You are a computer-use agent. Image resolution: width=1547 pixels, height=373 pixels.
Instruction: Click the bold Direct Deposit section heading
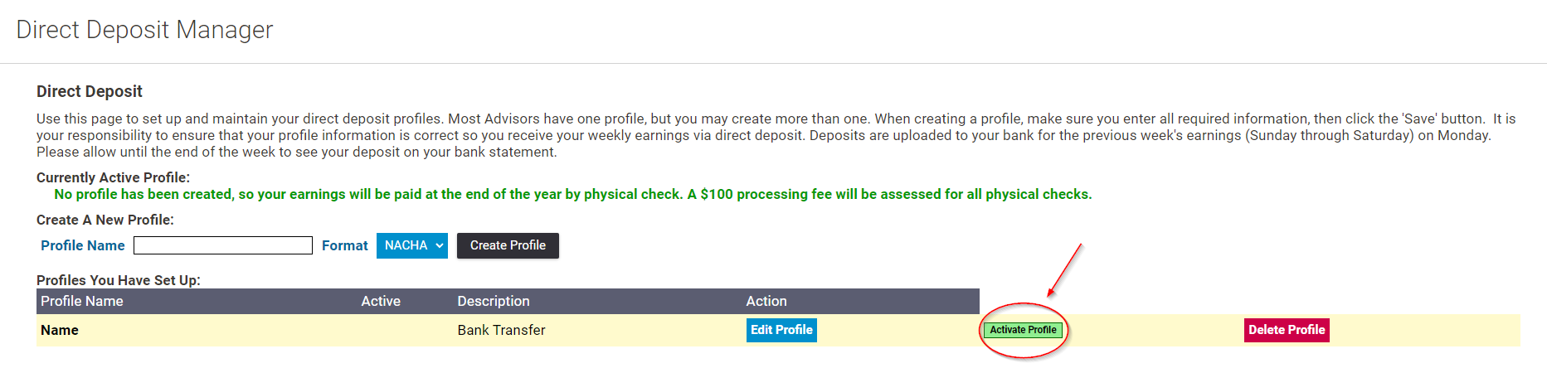pyautogui.click(x=90, y=91)
